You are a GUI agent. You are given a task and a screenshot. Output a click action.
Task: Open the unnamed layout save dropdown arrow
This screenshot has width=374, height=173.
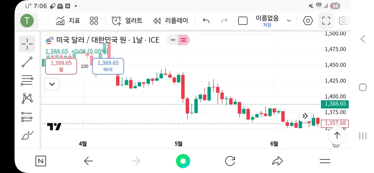click(289, 21)
